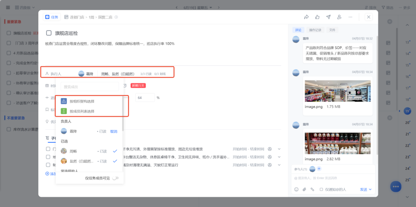Click the share arrow icon in the task header
Screen dimensions: 416x207
pyautogui.click(x=306, y=17)
